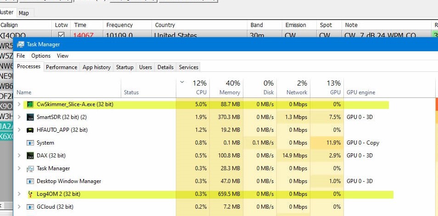
Task: Click the SmartSDR process icon
Action: click(30, 117)
